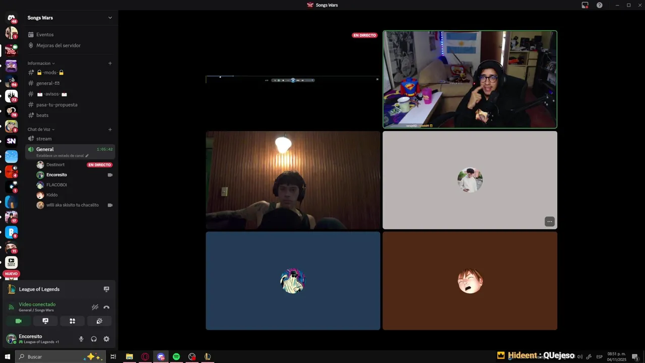This screenshot has width=645, height=363.
Task: Mute the microphone
Action: coord(81,339)
